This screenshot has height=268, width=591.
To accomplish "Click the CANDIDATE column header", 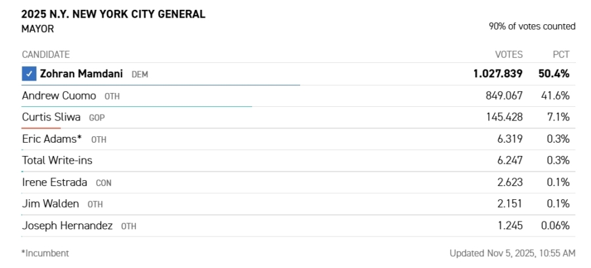I will pyautogui.click(x=46, y=54).
